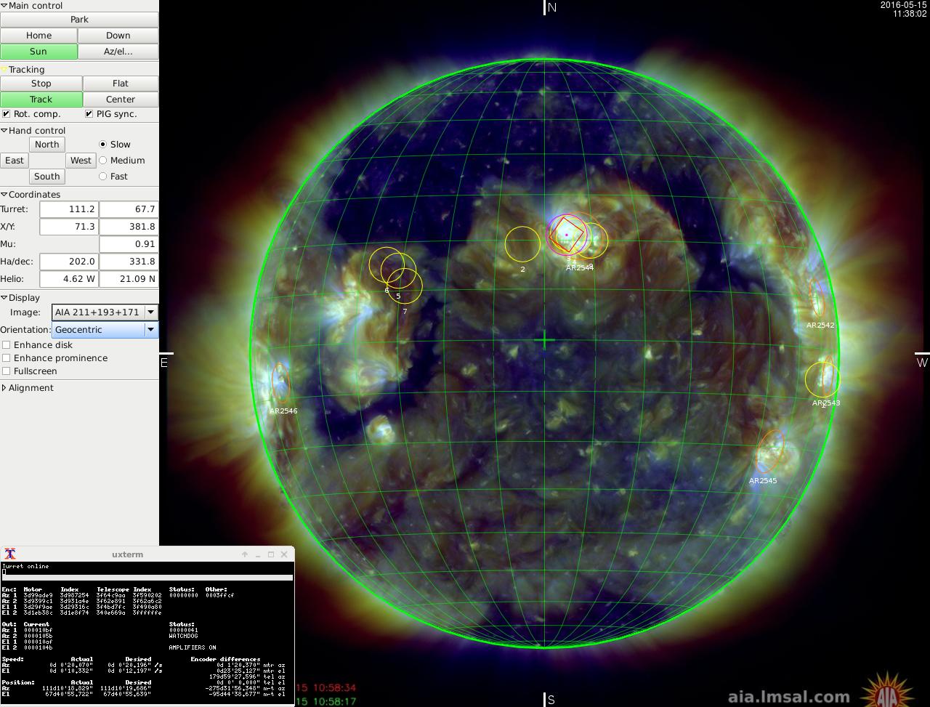Collapse the Hand control section
This screenshot has height=707, width=930.
coord(4,131)
